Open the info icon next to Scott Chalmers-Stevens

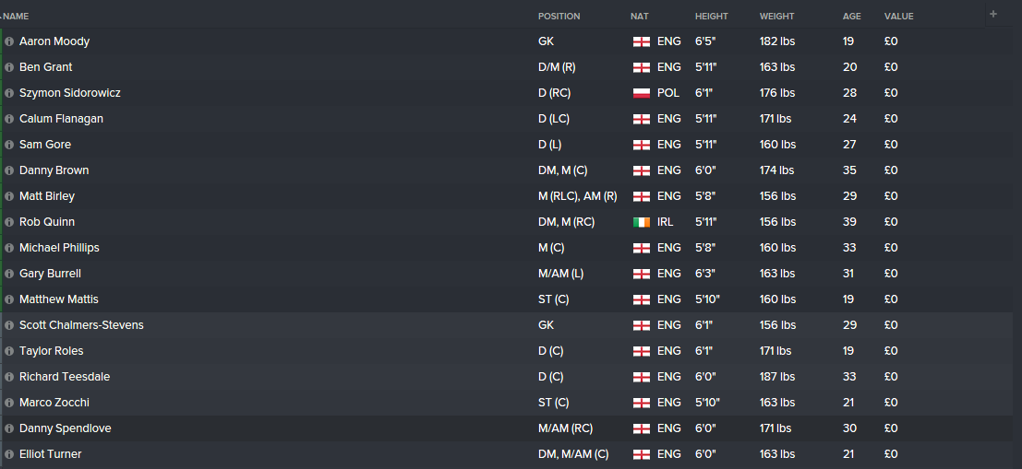[9, 325]
